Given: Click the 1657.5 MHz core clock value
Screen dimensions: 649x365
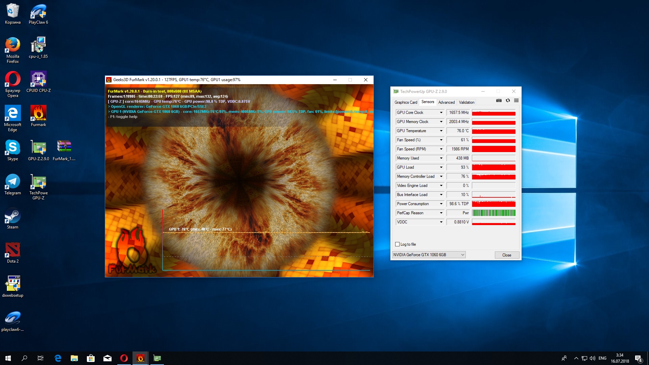Looking at the screenshot, I should (x=458, y=113).
